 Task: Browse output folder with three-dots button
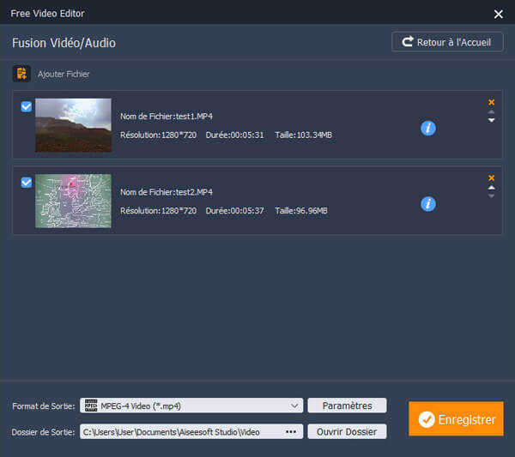291,431
